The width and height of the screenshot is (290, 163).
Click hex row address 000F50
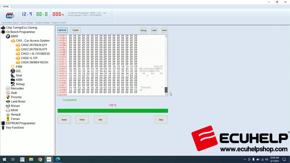[63, 69]
